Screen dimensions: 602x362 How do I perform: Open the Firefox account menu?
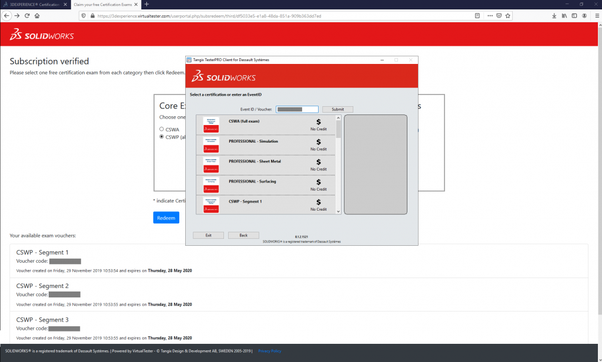coord(583,15)
